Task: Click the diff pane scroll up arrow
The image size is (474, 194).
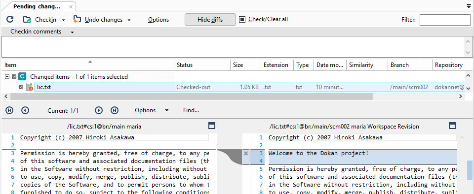Action: click(x=462, y=137)
